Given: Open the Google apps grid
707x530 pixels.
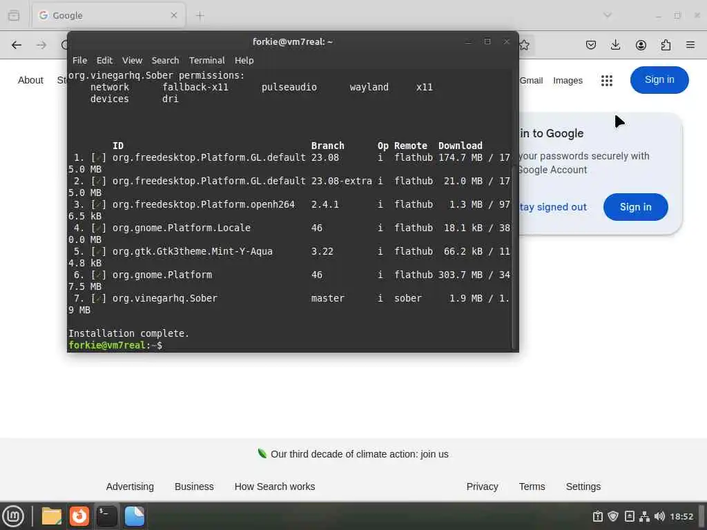Looking at the screenshot, I should click(607, 80).
